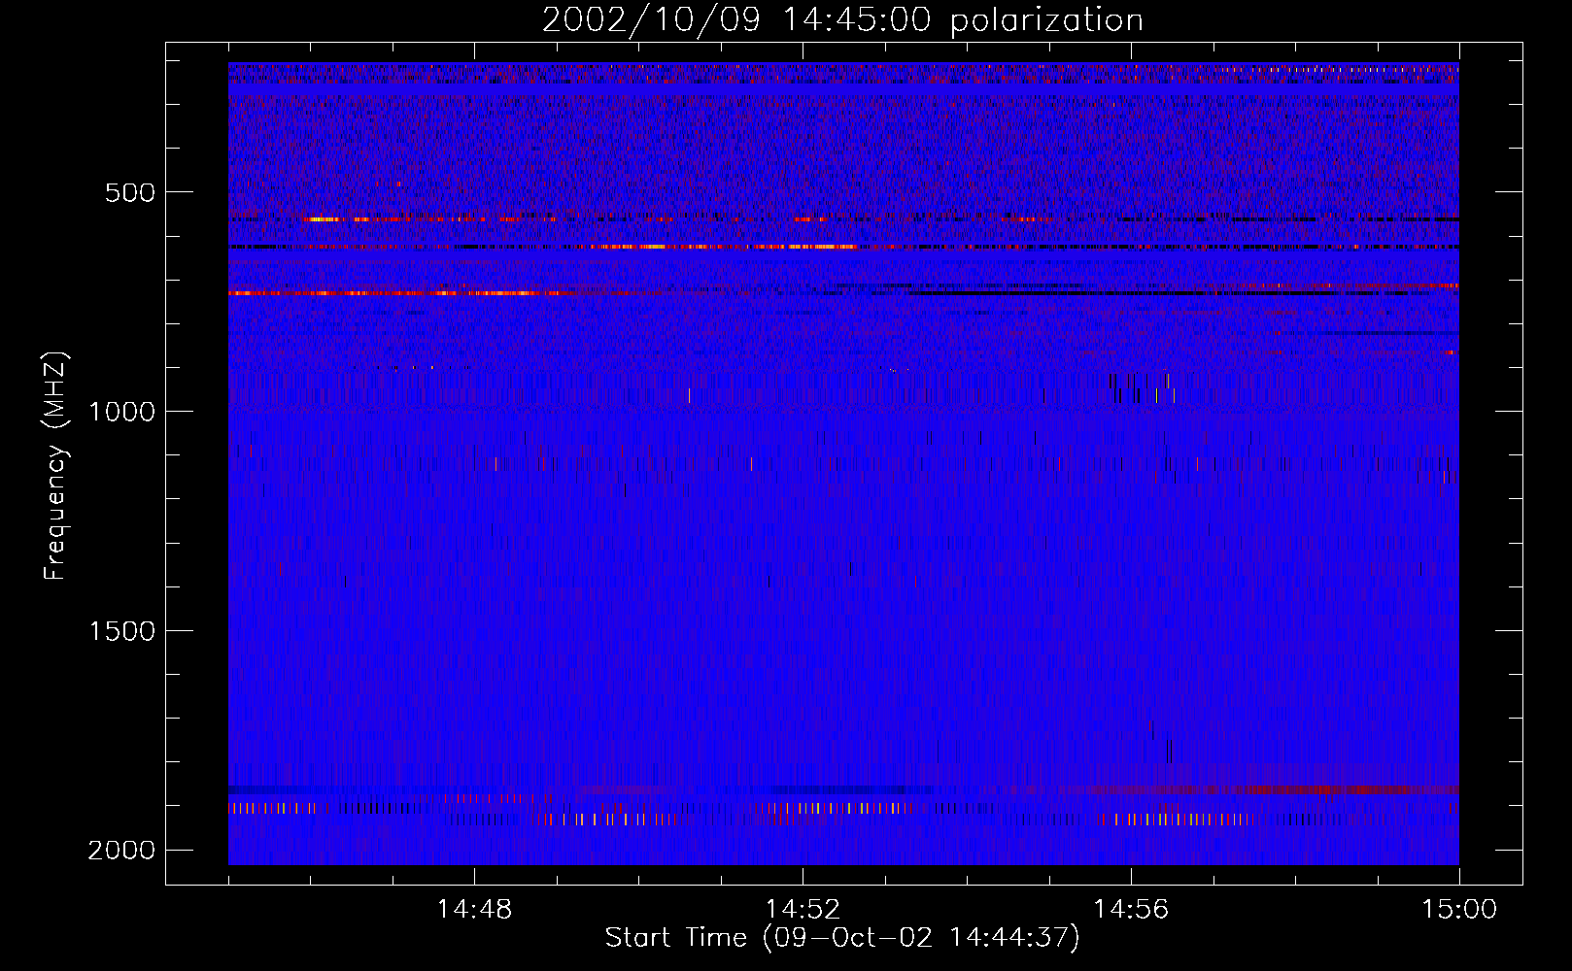
Task: Click the yellow striped burst near 1900 MHz at 14:52
Action: [x=826, y=808]
